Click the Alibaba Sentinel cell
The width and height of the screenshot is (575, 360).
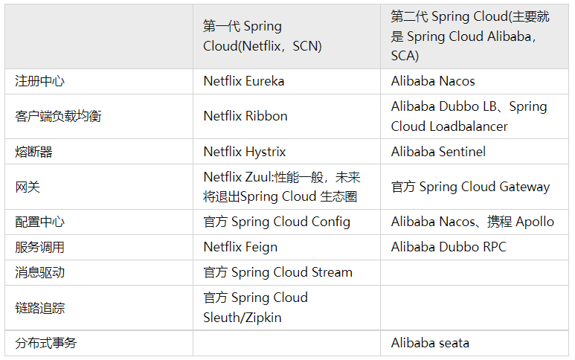[438, 152]
